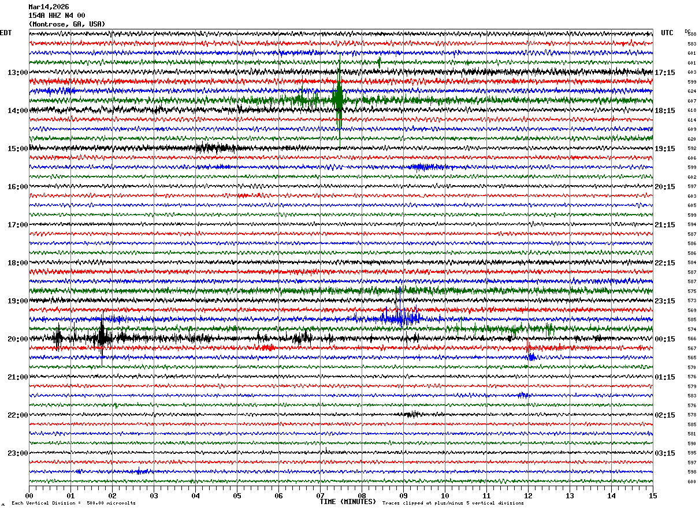
Task: Click the 'Each Vertical Division = 500.00 microvolts' note
Action: point(74,504)
